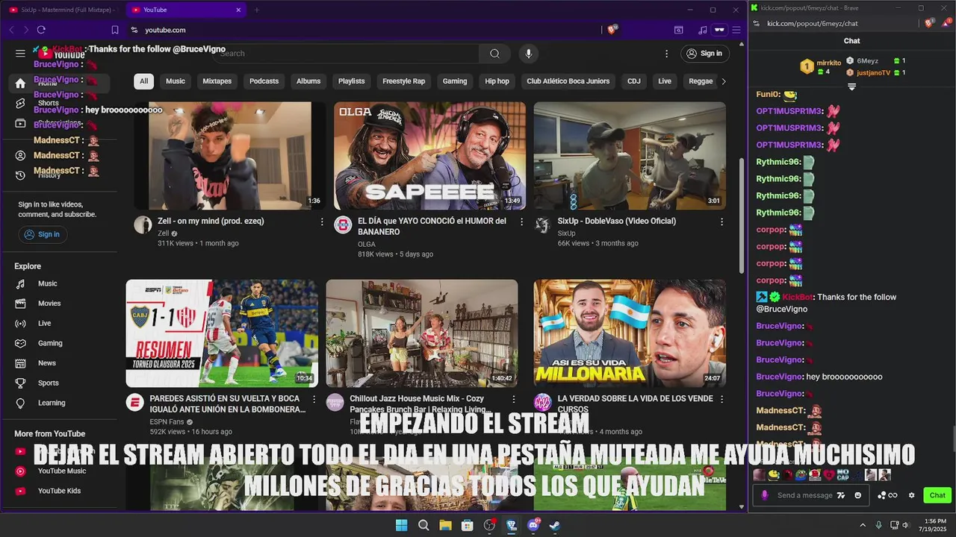Select the Reggae filter chip

tap(701, 81)
